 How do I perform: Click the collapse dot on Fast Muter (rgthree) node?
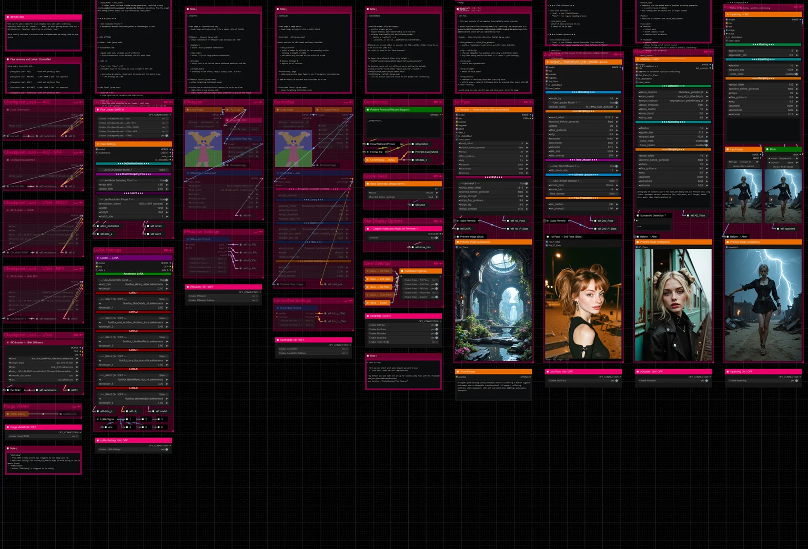[402, 271]
